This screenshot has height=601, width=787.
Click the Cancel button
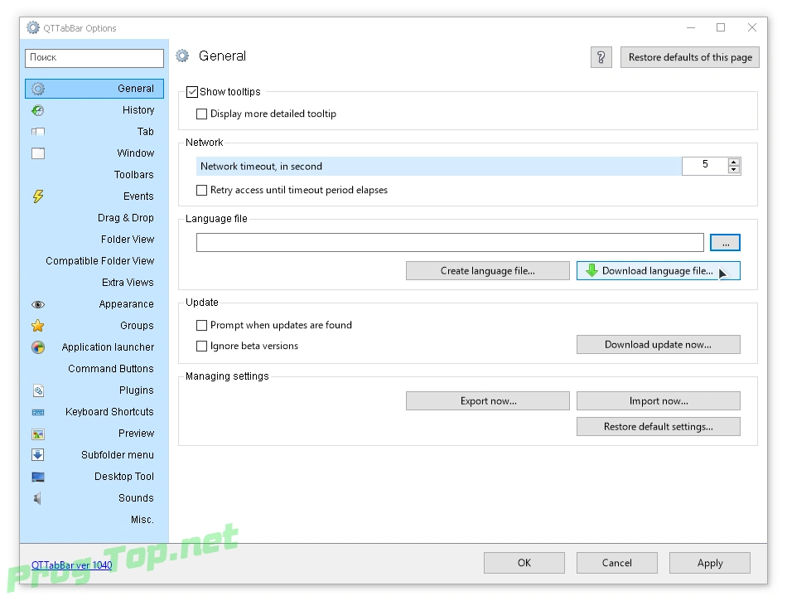pyautogui.click(x=617, y=564)
